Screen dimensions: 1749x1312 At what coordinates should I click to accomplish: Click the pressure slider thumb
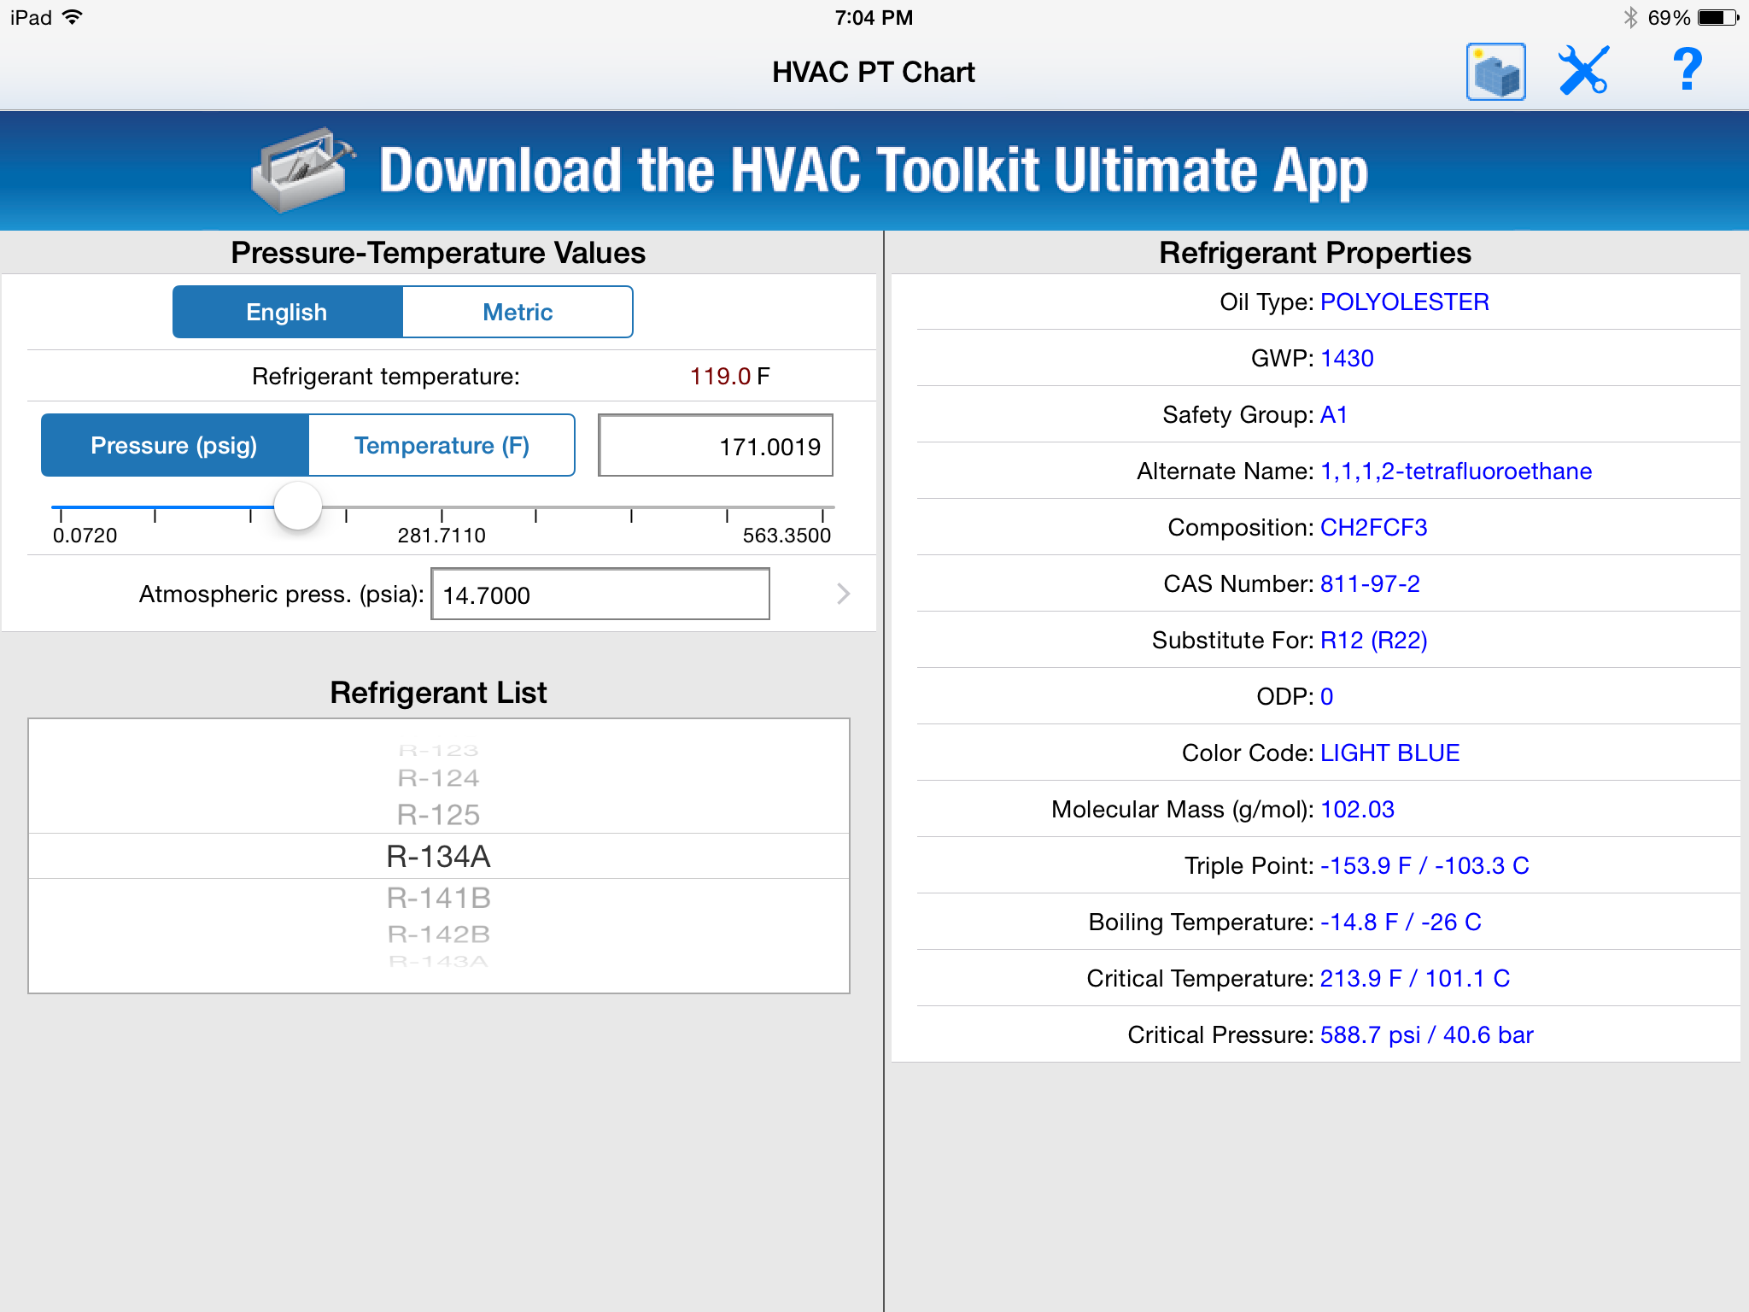297,506
